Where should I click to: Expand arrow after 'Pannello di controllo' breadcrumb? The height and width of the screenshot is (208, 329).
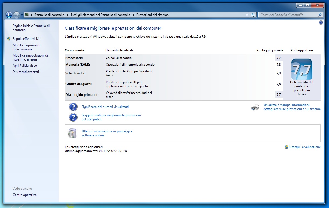click(67, 15)
